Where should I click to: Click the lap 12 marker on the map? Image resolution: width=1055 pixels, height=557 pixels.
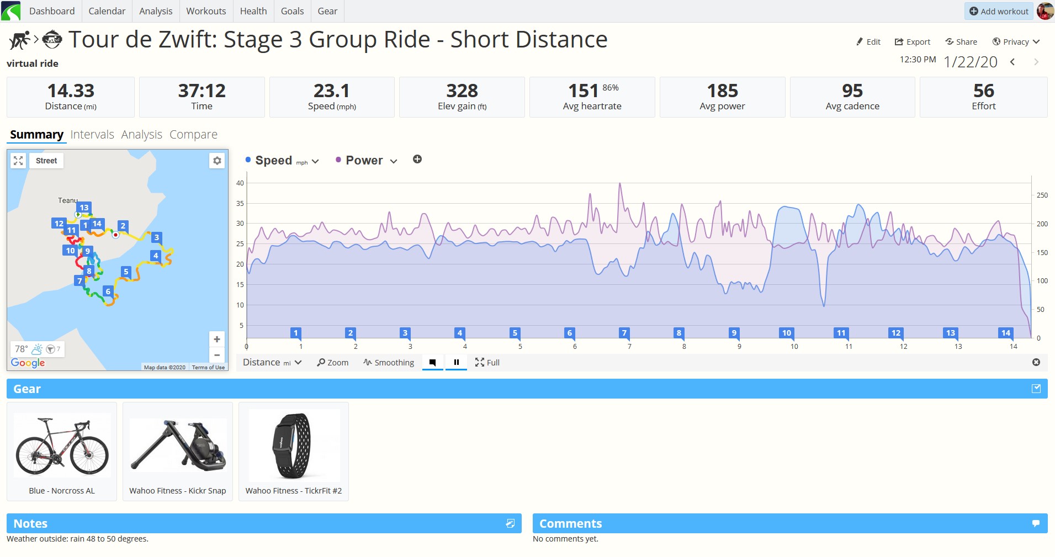pos(59,224)
